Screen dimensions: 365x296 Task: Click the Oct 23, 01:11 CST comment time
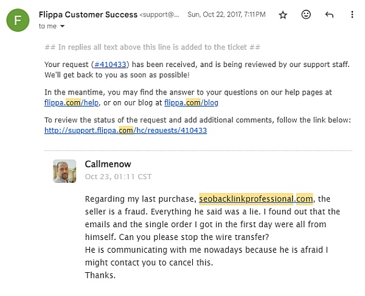tap(118, 177)
